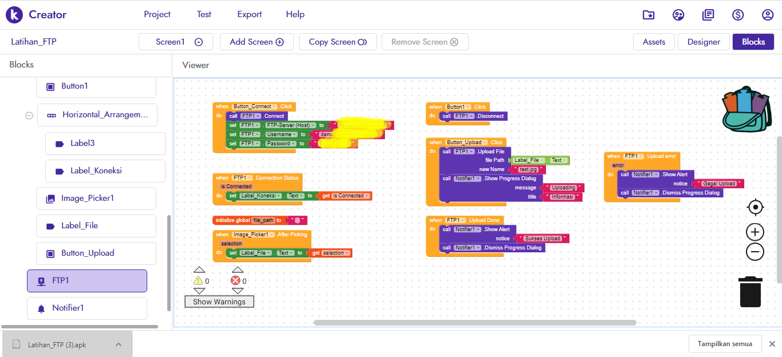Open the Project menu
Image resolution: width=782 pixels, height=357 pixels.
(157, 14)
